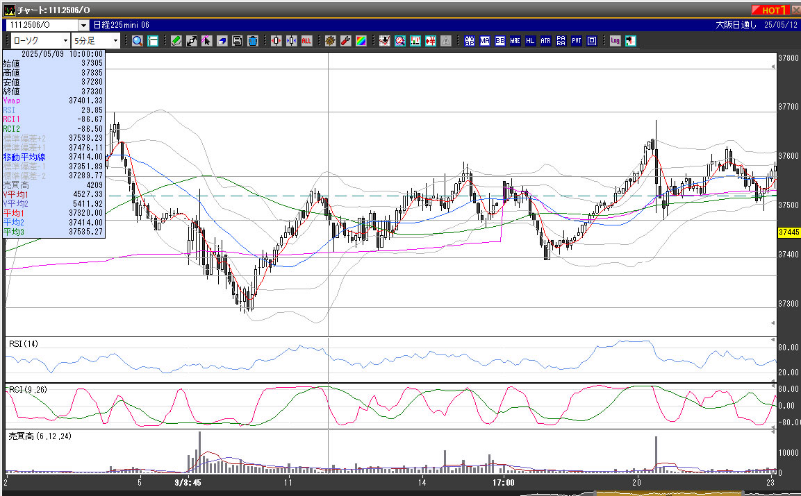The width and height of the screenshot is (801, 496).
Task: Click the red HOT1 button in title bar
Action: click(x=770, y=10)
